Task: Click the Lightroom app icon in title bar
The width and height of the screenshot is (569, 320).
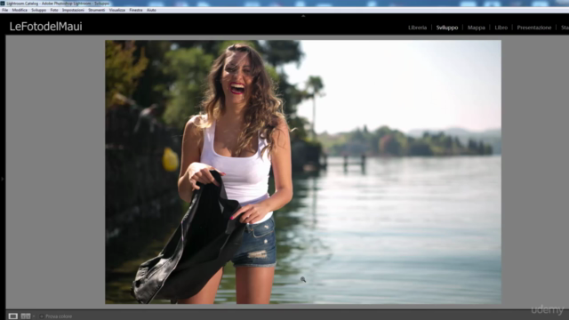Action: (x=3, y=4)
